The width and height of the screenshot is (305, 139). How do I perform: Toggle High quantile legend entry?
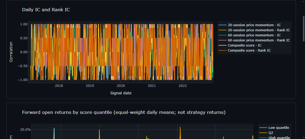pos(275,138)
